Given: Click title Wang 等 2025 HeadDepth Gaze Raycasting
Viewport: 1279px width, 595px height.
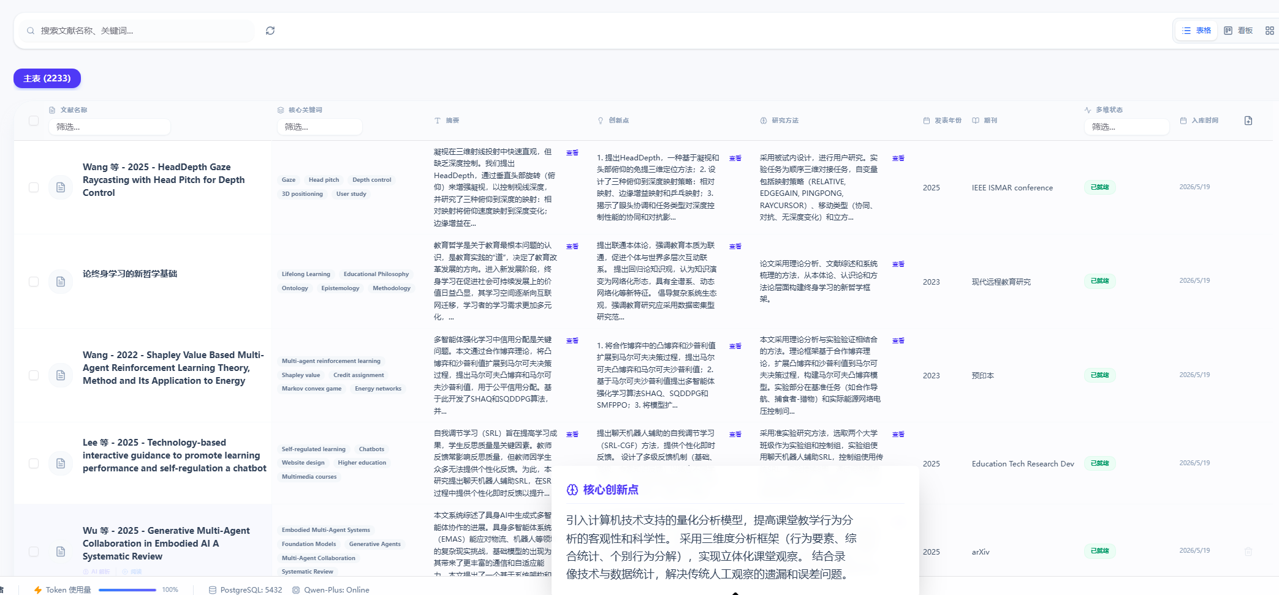Looking at the screenshot, I should point(164,180).
